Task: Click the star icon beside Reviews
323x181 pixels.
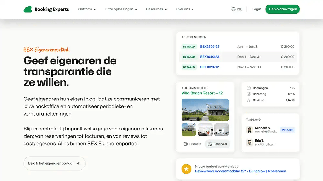Action: point(249,100)
